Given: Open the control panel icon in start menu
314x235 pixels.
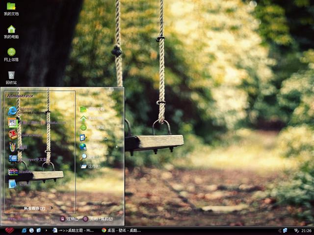Looking at the screenshot, I should (x=83, y=138).
